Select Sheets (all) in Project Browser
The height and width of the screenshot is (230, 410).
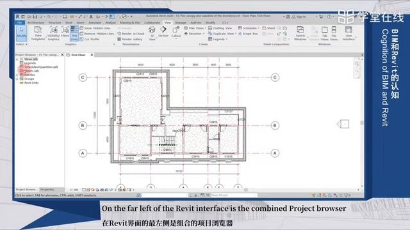click(31, 71)
